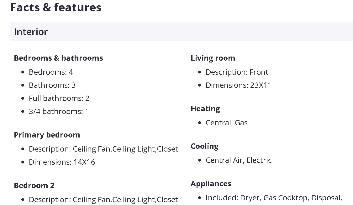Select the "Full bathrooms: 2" line
Screen dimensions: 353x205
[59, 98]
